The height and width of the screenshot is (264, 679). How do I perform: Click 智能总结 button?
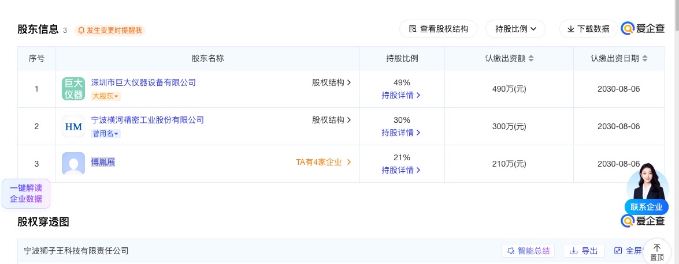point(528,251)
